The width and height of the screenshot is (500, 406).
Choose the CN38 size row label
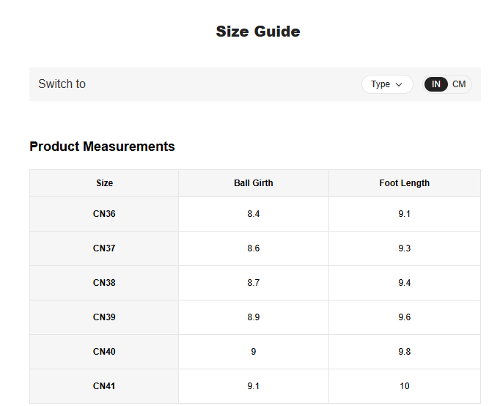pos(104,283)
